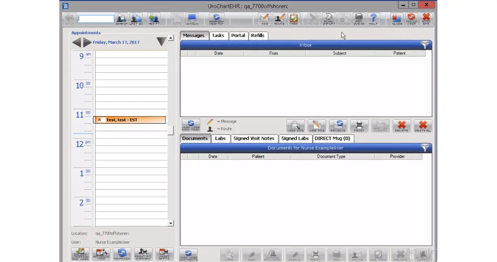Screen dimensions: 497x262
Task: Switch to the Tasks tab
Action: pyautogui.click(x=218, y=36)
